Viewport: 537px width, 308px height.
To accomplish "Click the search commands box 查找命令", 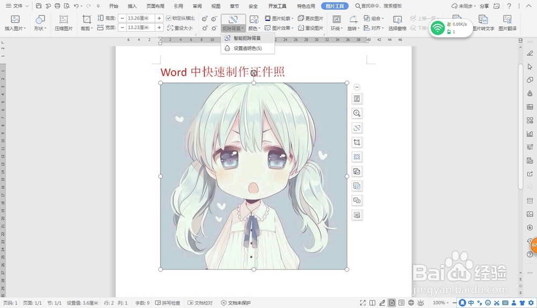I will point(379,6).
